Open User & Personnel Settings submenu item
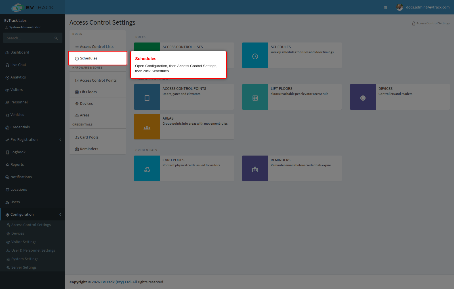The height and width of the screenshot is (289, 454). pos(33,250)
